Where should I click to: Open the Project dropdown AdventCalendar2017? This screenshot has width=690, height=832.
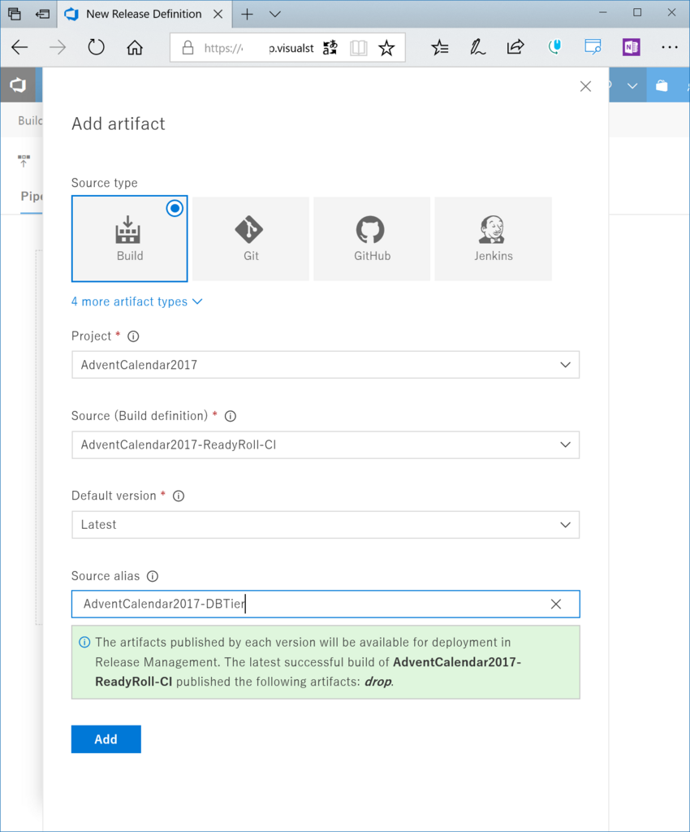326,365
